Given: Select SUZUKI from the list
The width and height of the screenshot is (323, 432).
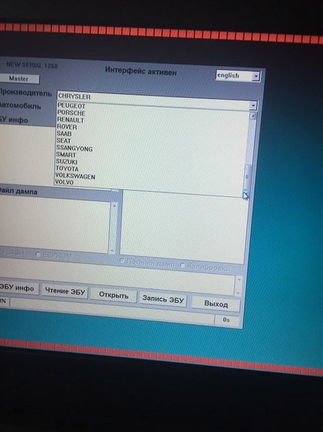Looking at the screenshot, I should coord(67,162).
